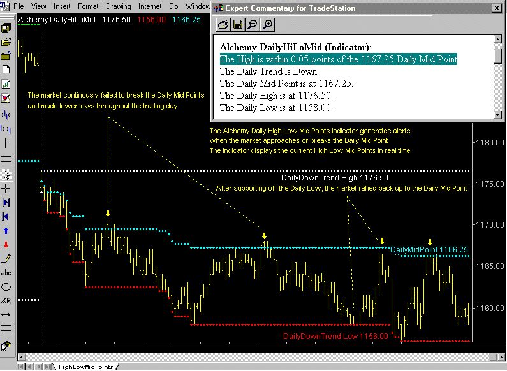
Task: Click chart horizontal scrollbar right arrow
Action: [501, 357]
